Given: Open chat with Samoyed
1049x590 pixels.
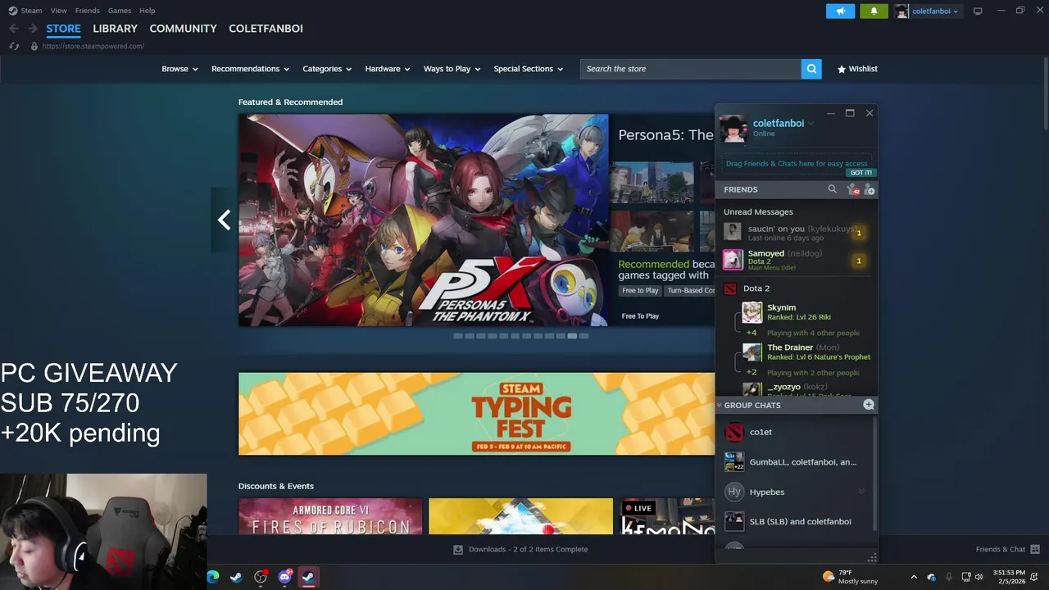Looking at the screenshot, I should coord(795,261).
